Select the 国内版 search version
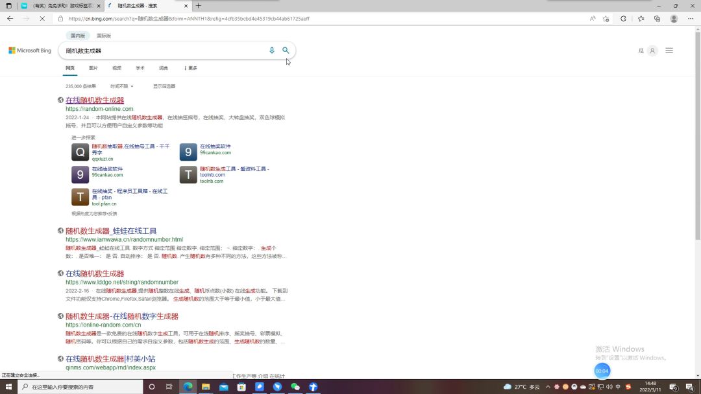701x394 pixels. (x=78, y=36)
